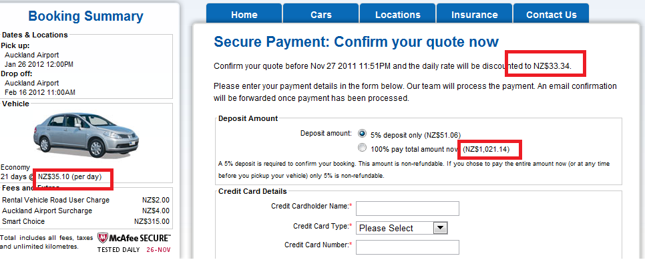Screen dimensions: 645x260
Task: Click the Rental Vehicle Road User Charge
Action: pos(56,200)
